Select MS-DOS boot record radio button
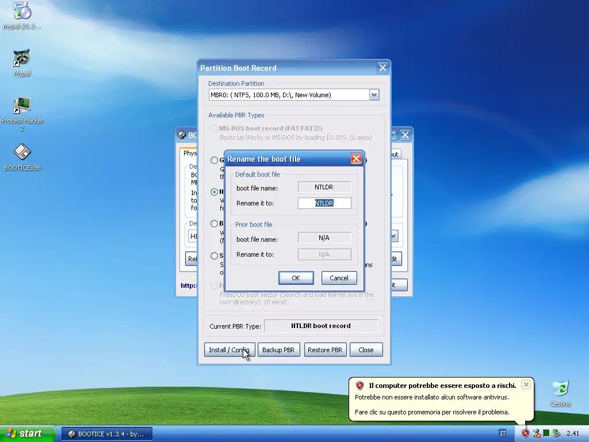Viewport: 589px width, 442px height. click(214, 128)
